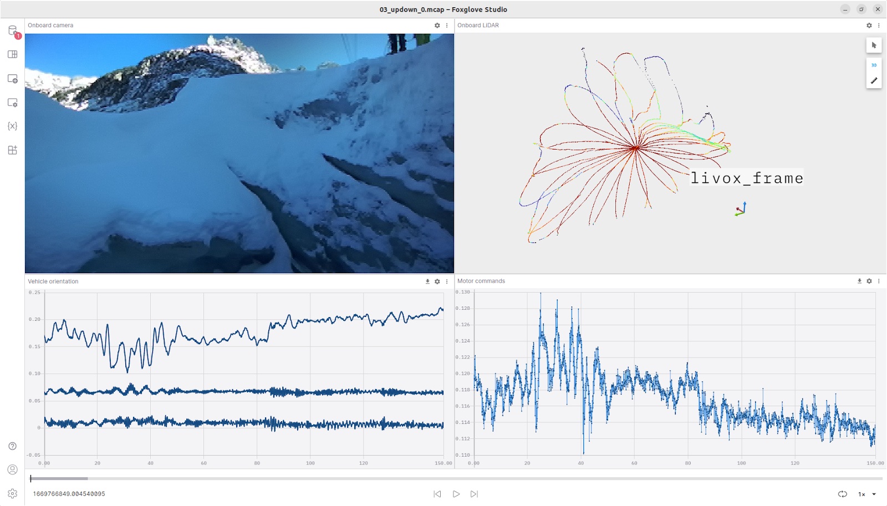Open the data source sidebar icon

click(x=13, y=30)
